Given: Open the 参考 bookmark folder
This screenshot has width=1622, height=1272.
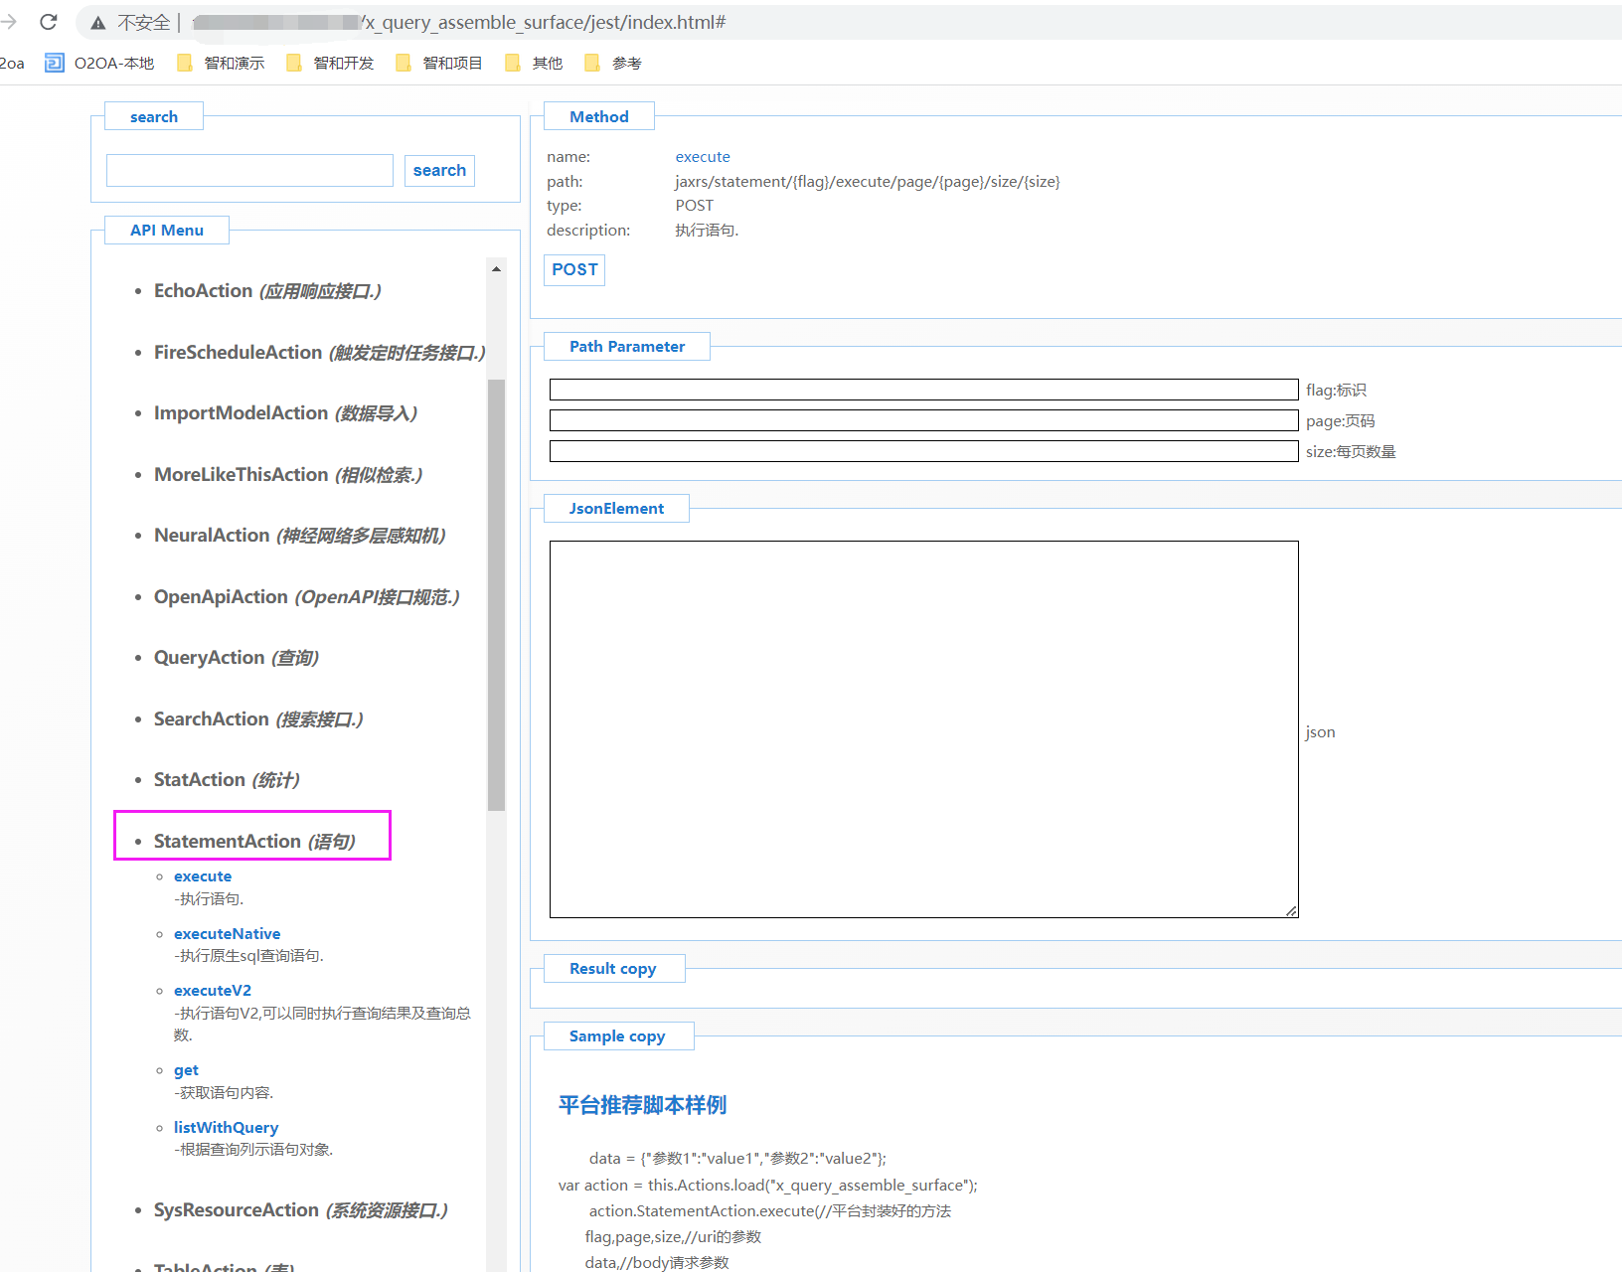Looking at the screenshot, I should pyautogui.click(x=613, y=63).
